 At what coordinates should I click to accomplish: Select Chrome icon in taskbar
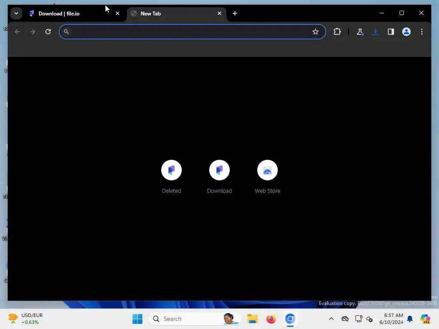click(290, 319)
